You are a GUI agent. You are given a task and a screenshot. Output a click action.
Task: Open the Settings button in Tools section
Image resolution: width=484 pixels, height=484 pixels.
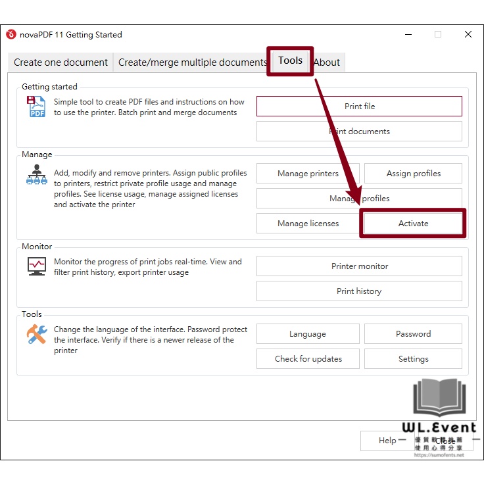click(413, 359)
